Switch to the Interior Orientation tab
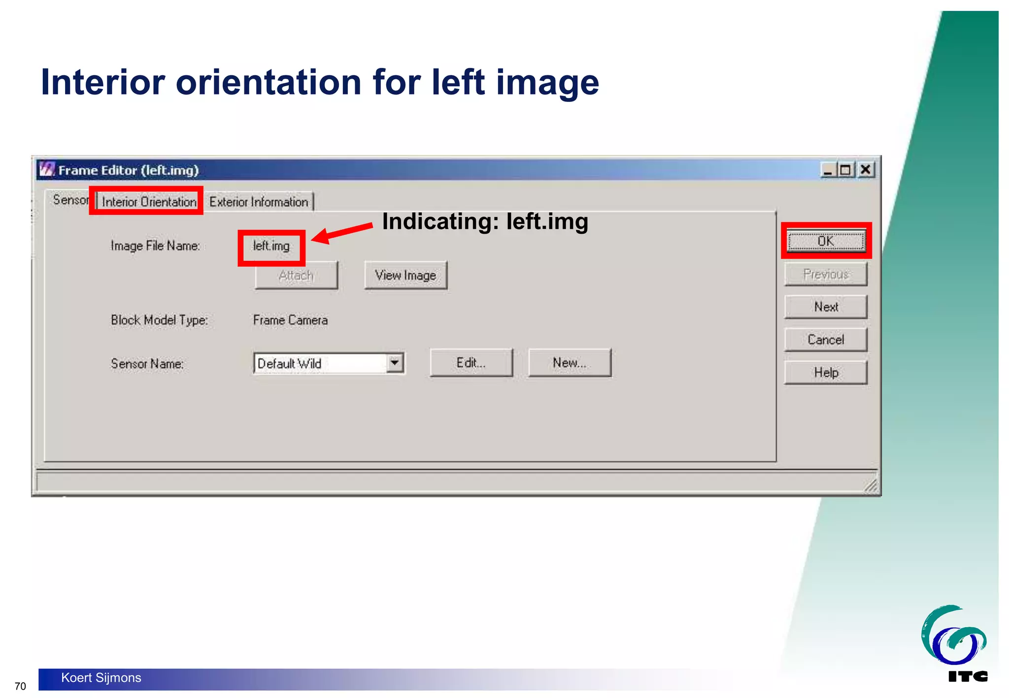 coord(149,202)
